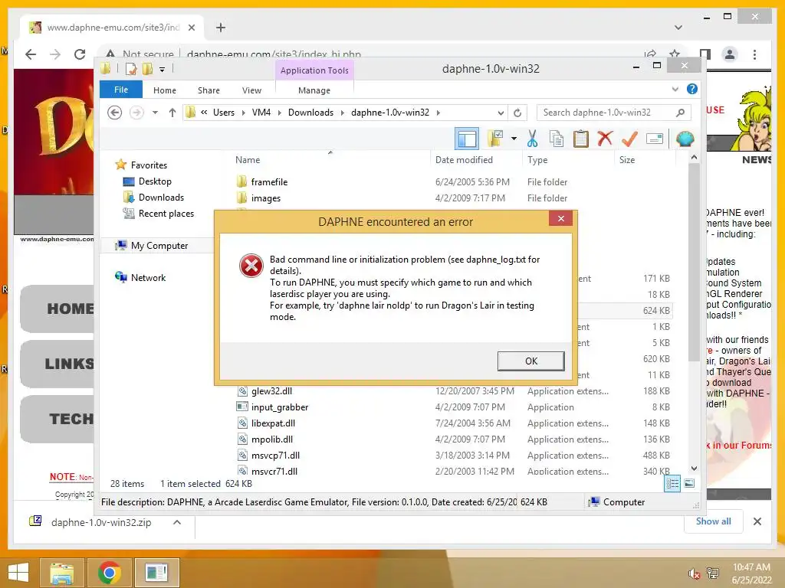Expand the address bar history dropdown
The width and height of the screenshot is (785, 588).
500,113
